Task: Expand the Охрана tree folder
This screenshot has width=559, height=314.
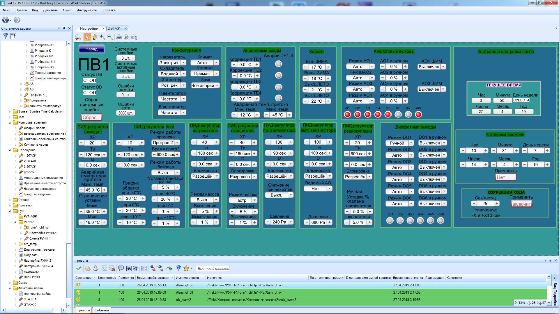Action: [x=10, y=200]
